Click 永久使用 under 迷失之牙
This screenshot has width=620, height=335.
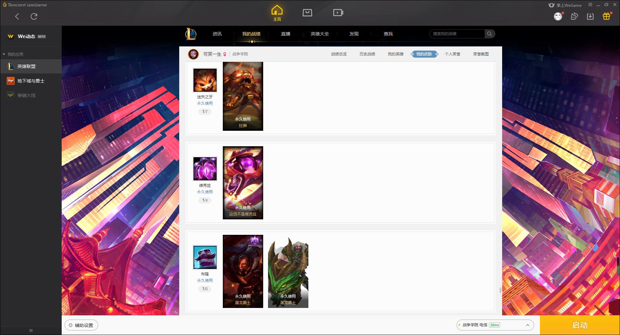(x=205, y=103)
